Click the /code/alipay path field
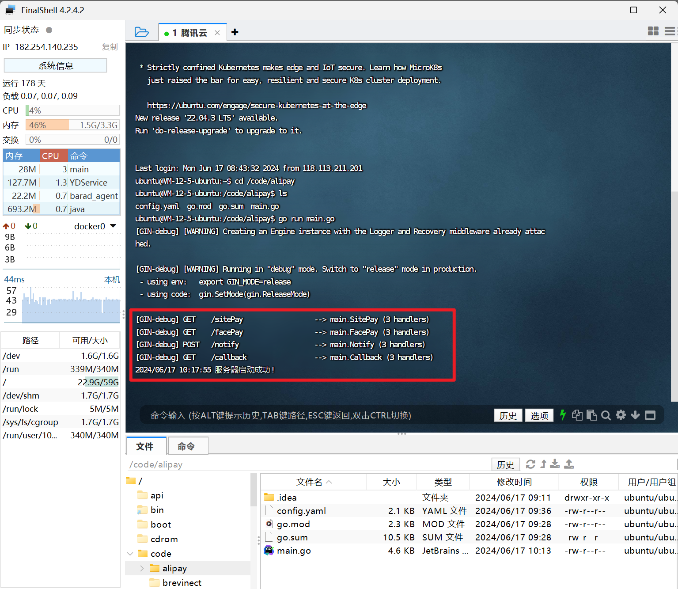This screenshot has height=589, width=678. [309, 464]
